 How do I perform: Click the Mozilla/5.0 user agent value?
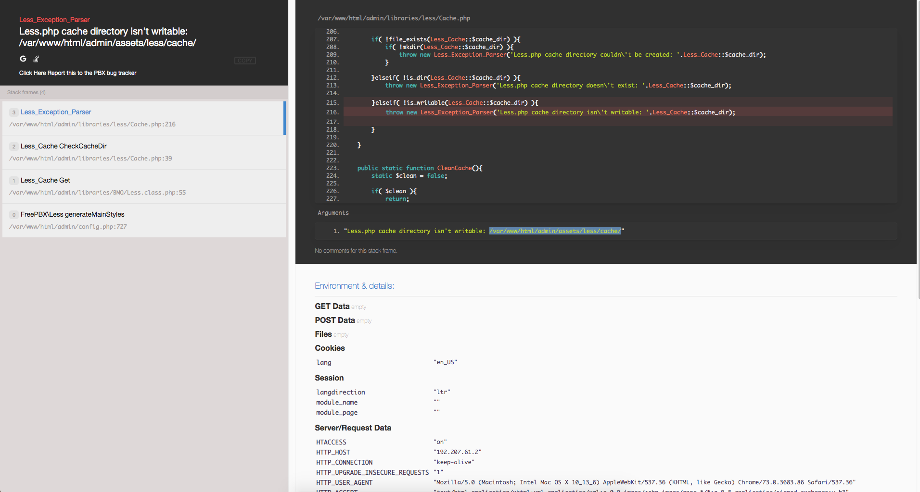coord(644,482)
